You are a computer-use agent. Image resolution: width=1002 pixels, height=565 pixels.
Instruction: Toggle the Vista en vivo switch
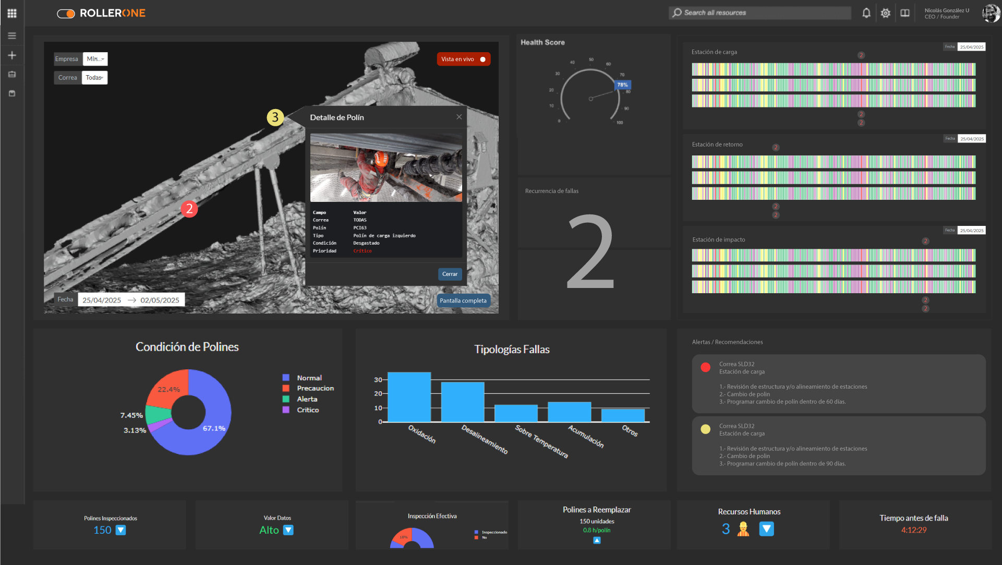click(482, 59)
